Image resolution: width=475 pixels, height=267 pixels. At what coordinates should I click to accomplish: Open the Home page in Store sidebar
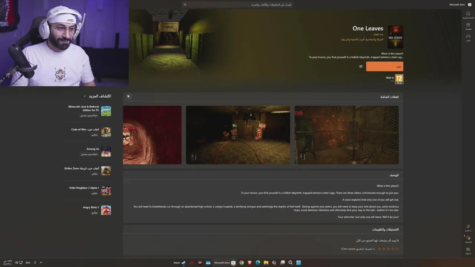point(468,15)
